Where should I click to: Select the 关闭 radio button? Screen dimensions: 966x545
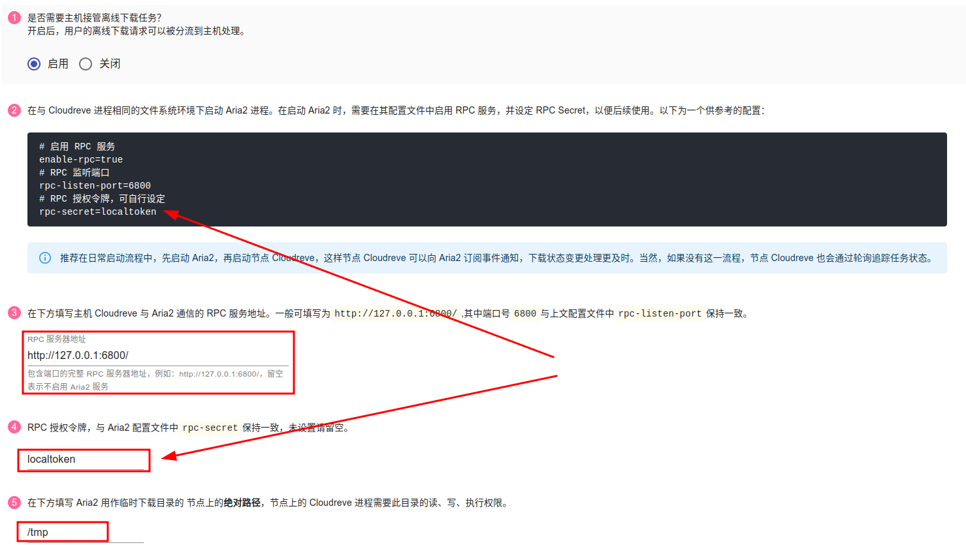pos(86,64)
